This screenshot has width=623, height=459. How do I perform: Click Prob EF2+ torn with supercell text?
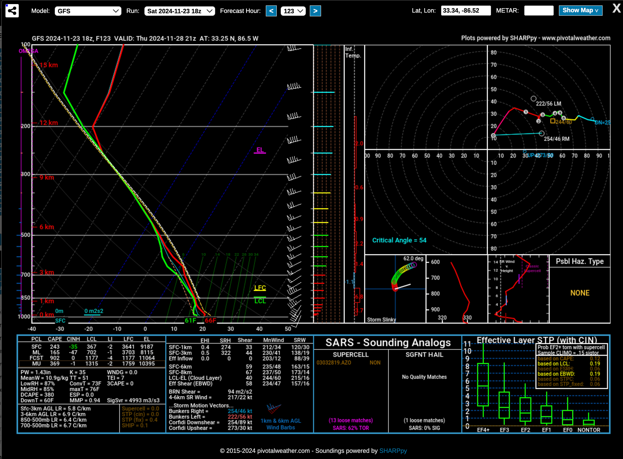pyautogui.click(x=571, y=348)
